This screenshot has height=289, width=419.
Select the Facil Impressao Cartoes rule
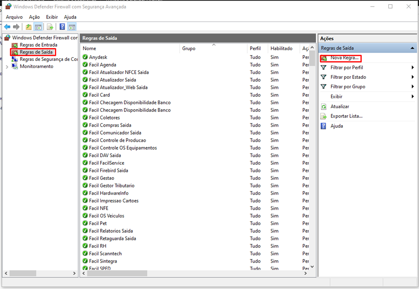[x=114, y=200]
